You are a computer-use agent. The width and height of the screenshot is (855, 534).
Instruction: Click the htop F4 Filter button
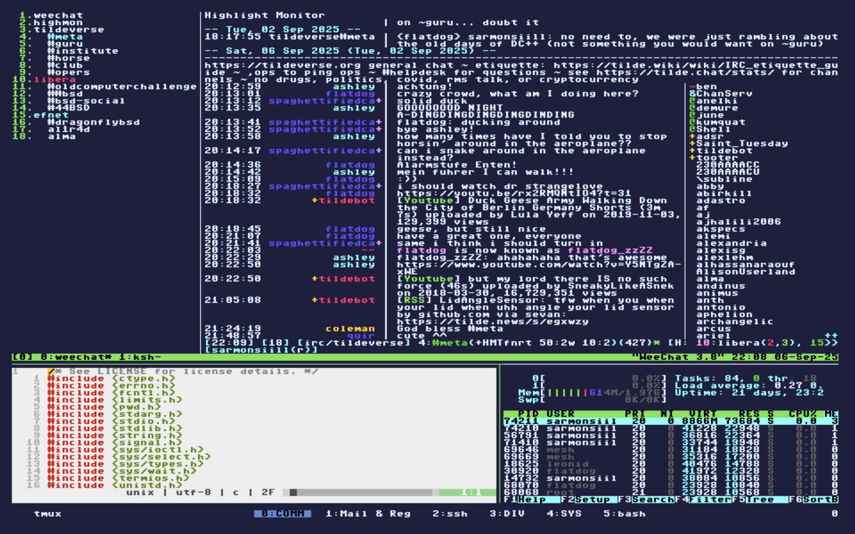pyautogui.click(x=703, y=499)
